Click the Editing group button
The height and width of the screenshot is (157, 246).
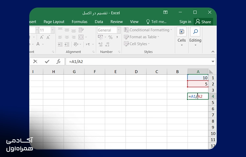coord(195,36)
